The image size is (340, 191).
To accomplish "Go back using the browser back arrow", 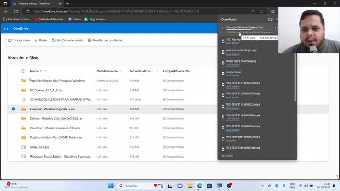I will coord(6,11).
